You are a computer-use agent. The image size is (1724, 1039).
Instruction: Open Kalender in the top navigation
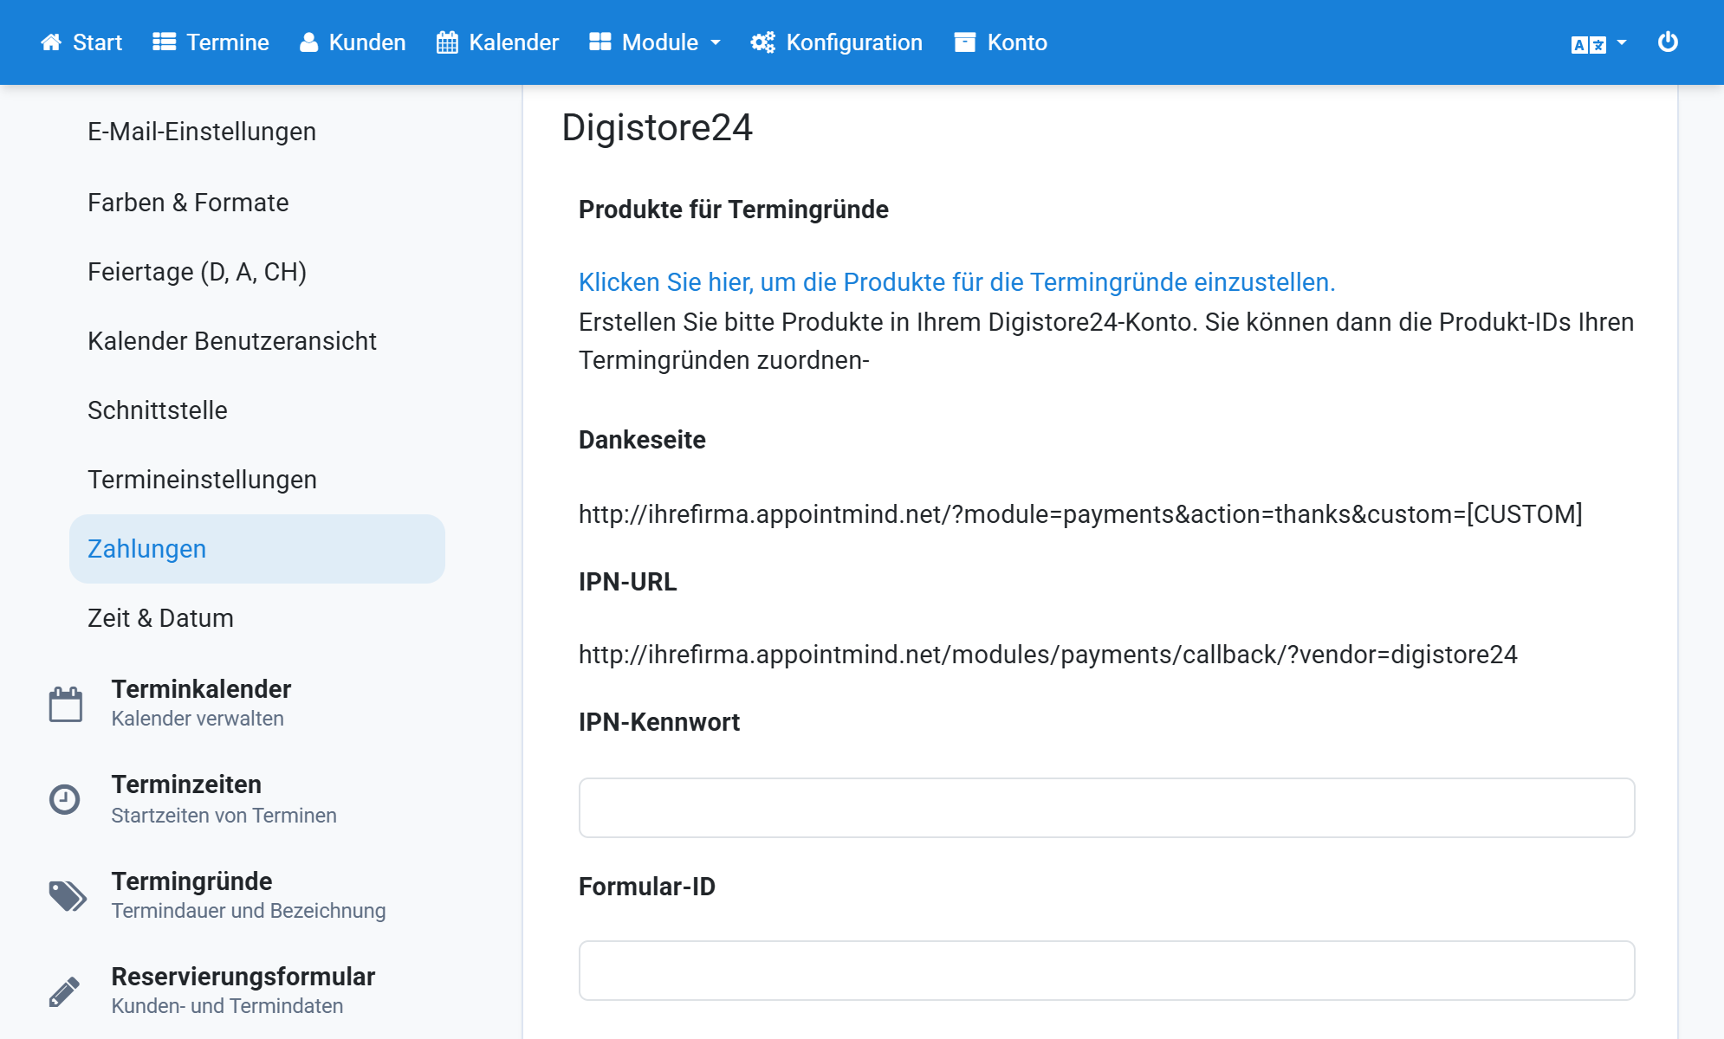(x=514, y=42)
